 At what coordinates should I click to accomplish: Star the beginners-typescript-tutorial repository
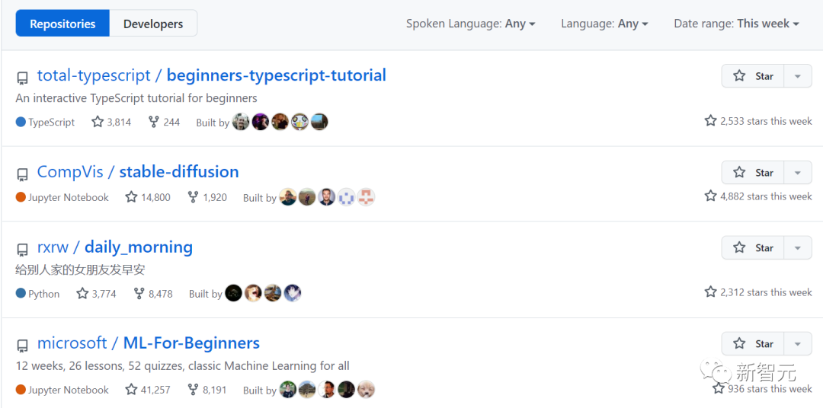[753, 76]
